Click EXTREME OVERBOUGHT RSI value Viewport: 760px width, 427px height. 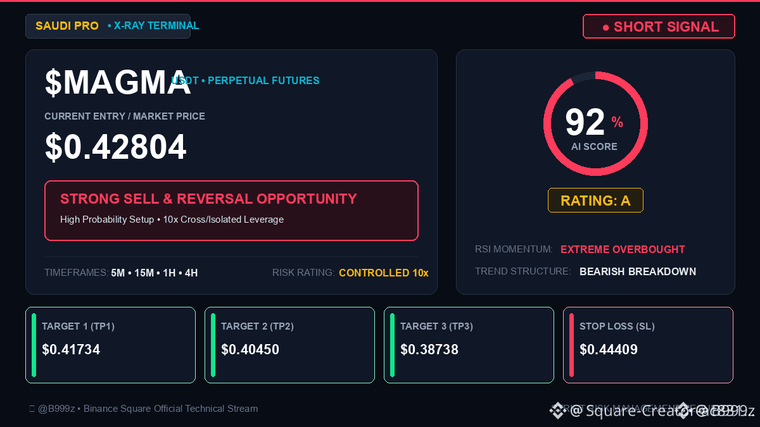(623, 250)
